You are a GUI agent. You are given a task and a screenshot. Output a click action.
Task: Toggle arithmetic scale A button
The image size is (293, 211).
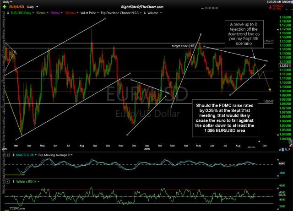pos(280,150)
